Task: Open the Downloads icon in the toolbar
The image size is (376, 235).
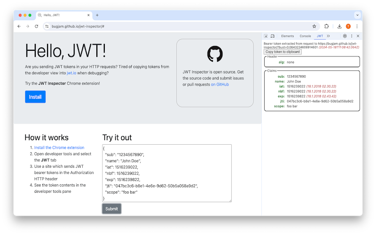Action: [x=339, y=26]
